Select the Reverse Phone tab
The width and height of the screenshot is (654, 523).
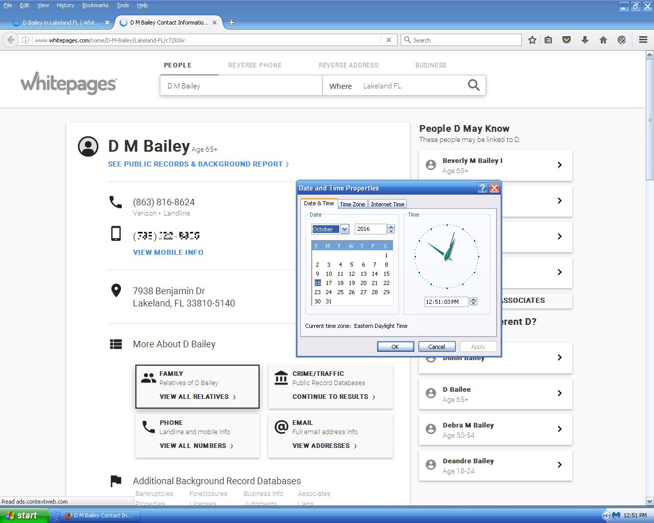coord(255,65)
